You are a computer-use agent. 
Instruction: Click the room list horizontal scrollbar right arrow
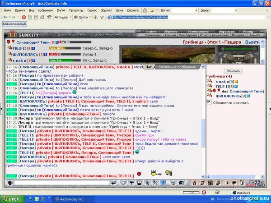(262, 176)
